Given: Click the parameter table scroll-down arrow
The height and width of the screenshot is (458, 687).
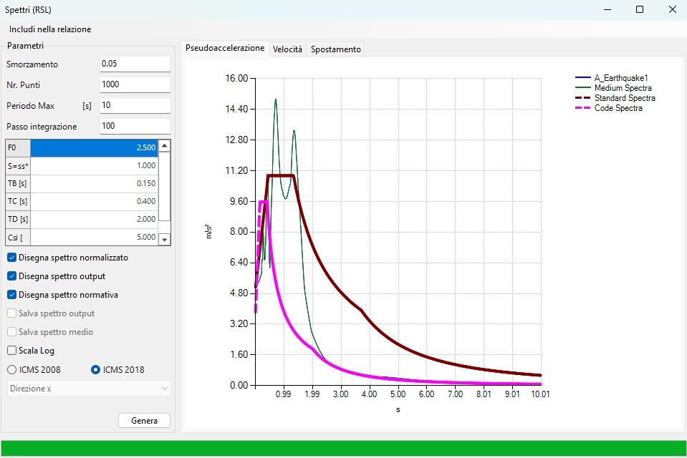Looking at the screenshot, I should click(164, 240).
